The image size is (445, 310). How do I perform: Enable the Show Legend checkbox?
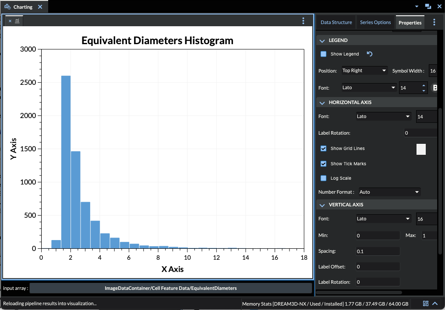coord(323,54)
